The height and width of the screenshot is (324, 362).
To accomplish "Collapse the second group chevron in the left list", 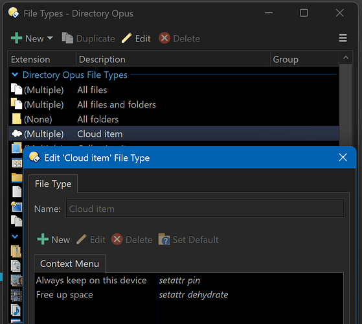I will tap(15, 237).
